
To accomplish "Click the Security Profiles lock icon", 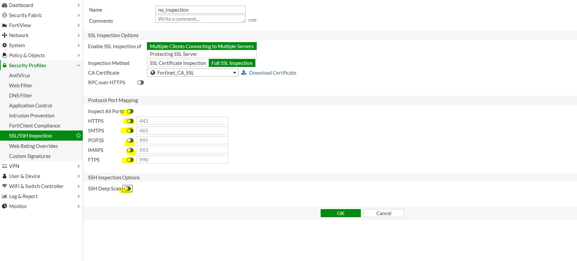I will (x=5, y=66).
